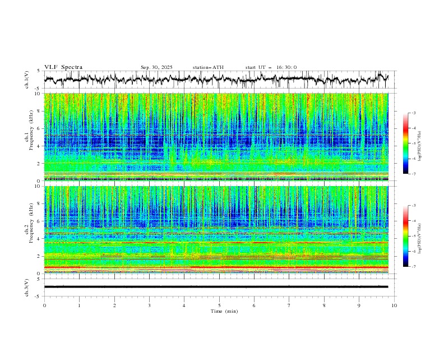Click the "ch.3(V)" axis label
Screen dimensions: 444x343
pyautogui.click(x=27, y=288)
